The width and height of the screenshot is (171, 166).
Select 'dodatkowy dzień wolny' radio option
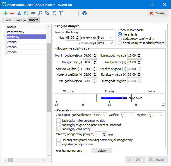[120, 39]
